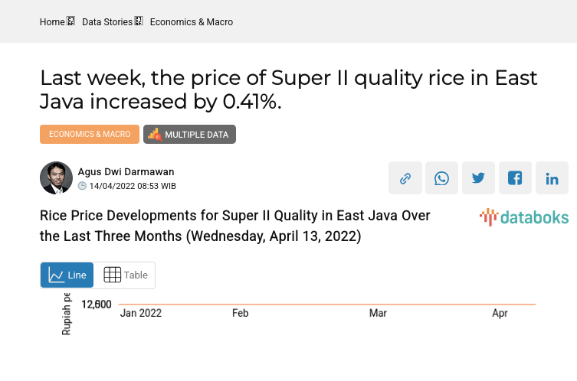This screenshot has height=381, width=577.
Task: Share the article on Twitter
Action: pyautogui.click(x=478, y=178)
